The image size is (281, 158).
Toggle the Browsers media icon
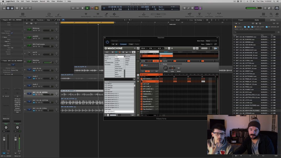(x=277, y=8)
